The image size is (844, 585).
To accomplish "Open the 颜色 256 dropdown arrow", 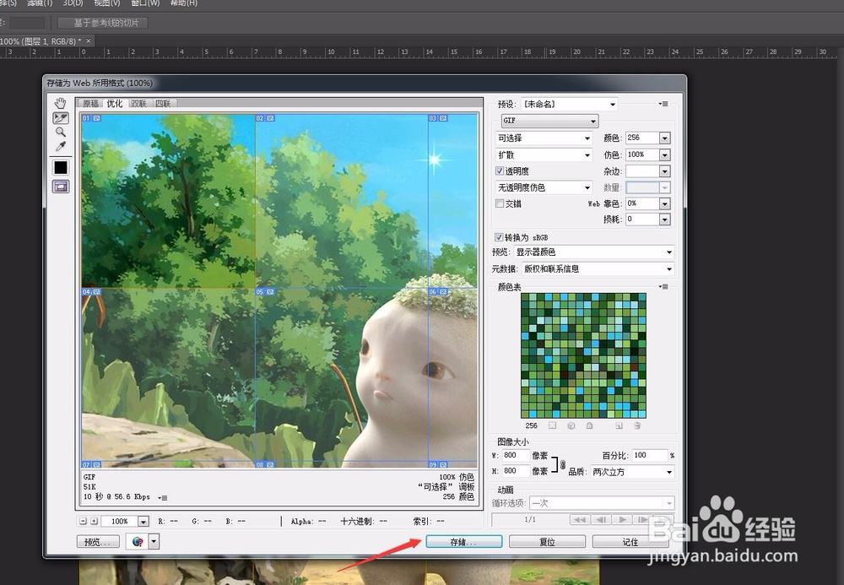I will (x=665, y=138).
